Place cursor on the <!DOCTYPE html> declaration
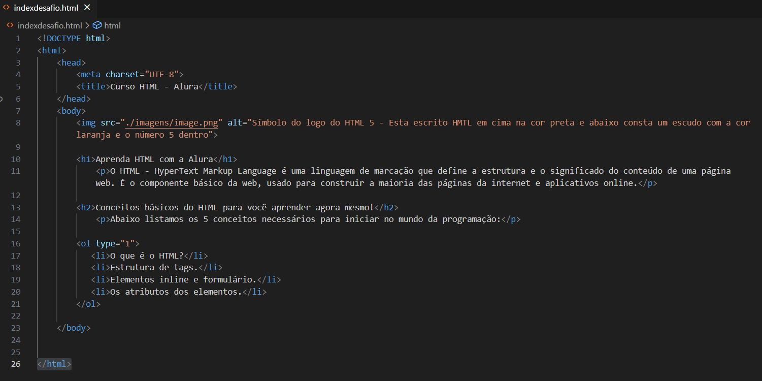Viewport: 762px width, 381px height. 74,39
